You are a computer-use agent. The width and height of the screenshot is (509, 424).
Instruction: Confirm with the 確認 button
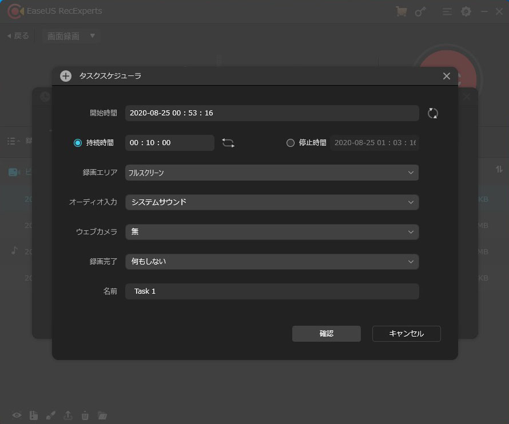(x=326, y=334)
